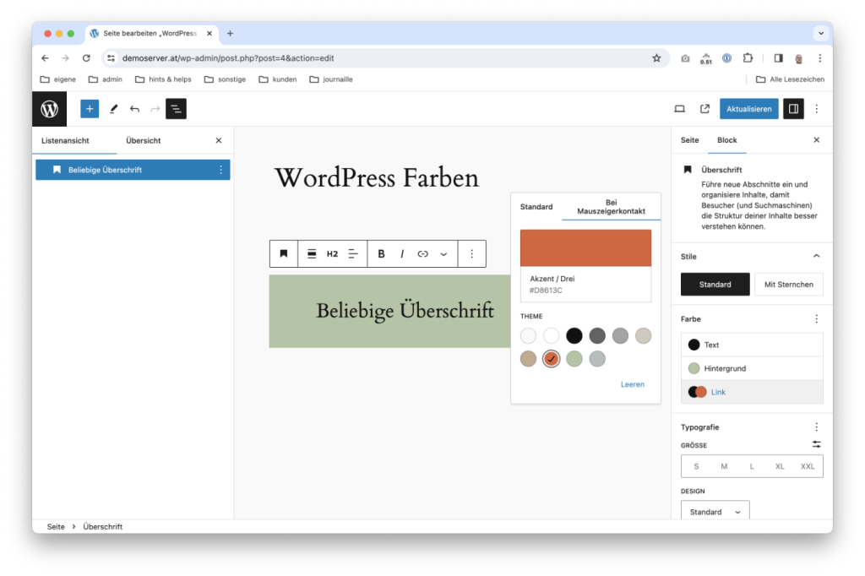Insert a link in heading

tap(422, 253)
